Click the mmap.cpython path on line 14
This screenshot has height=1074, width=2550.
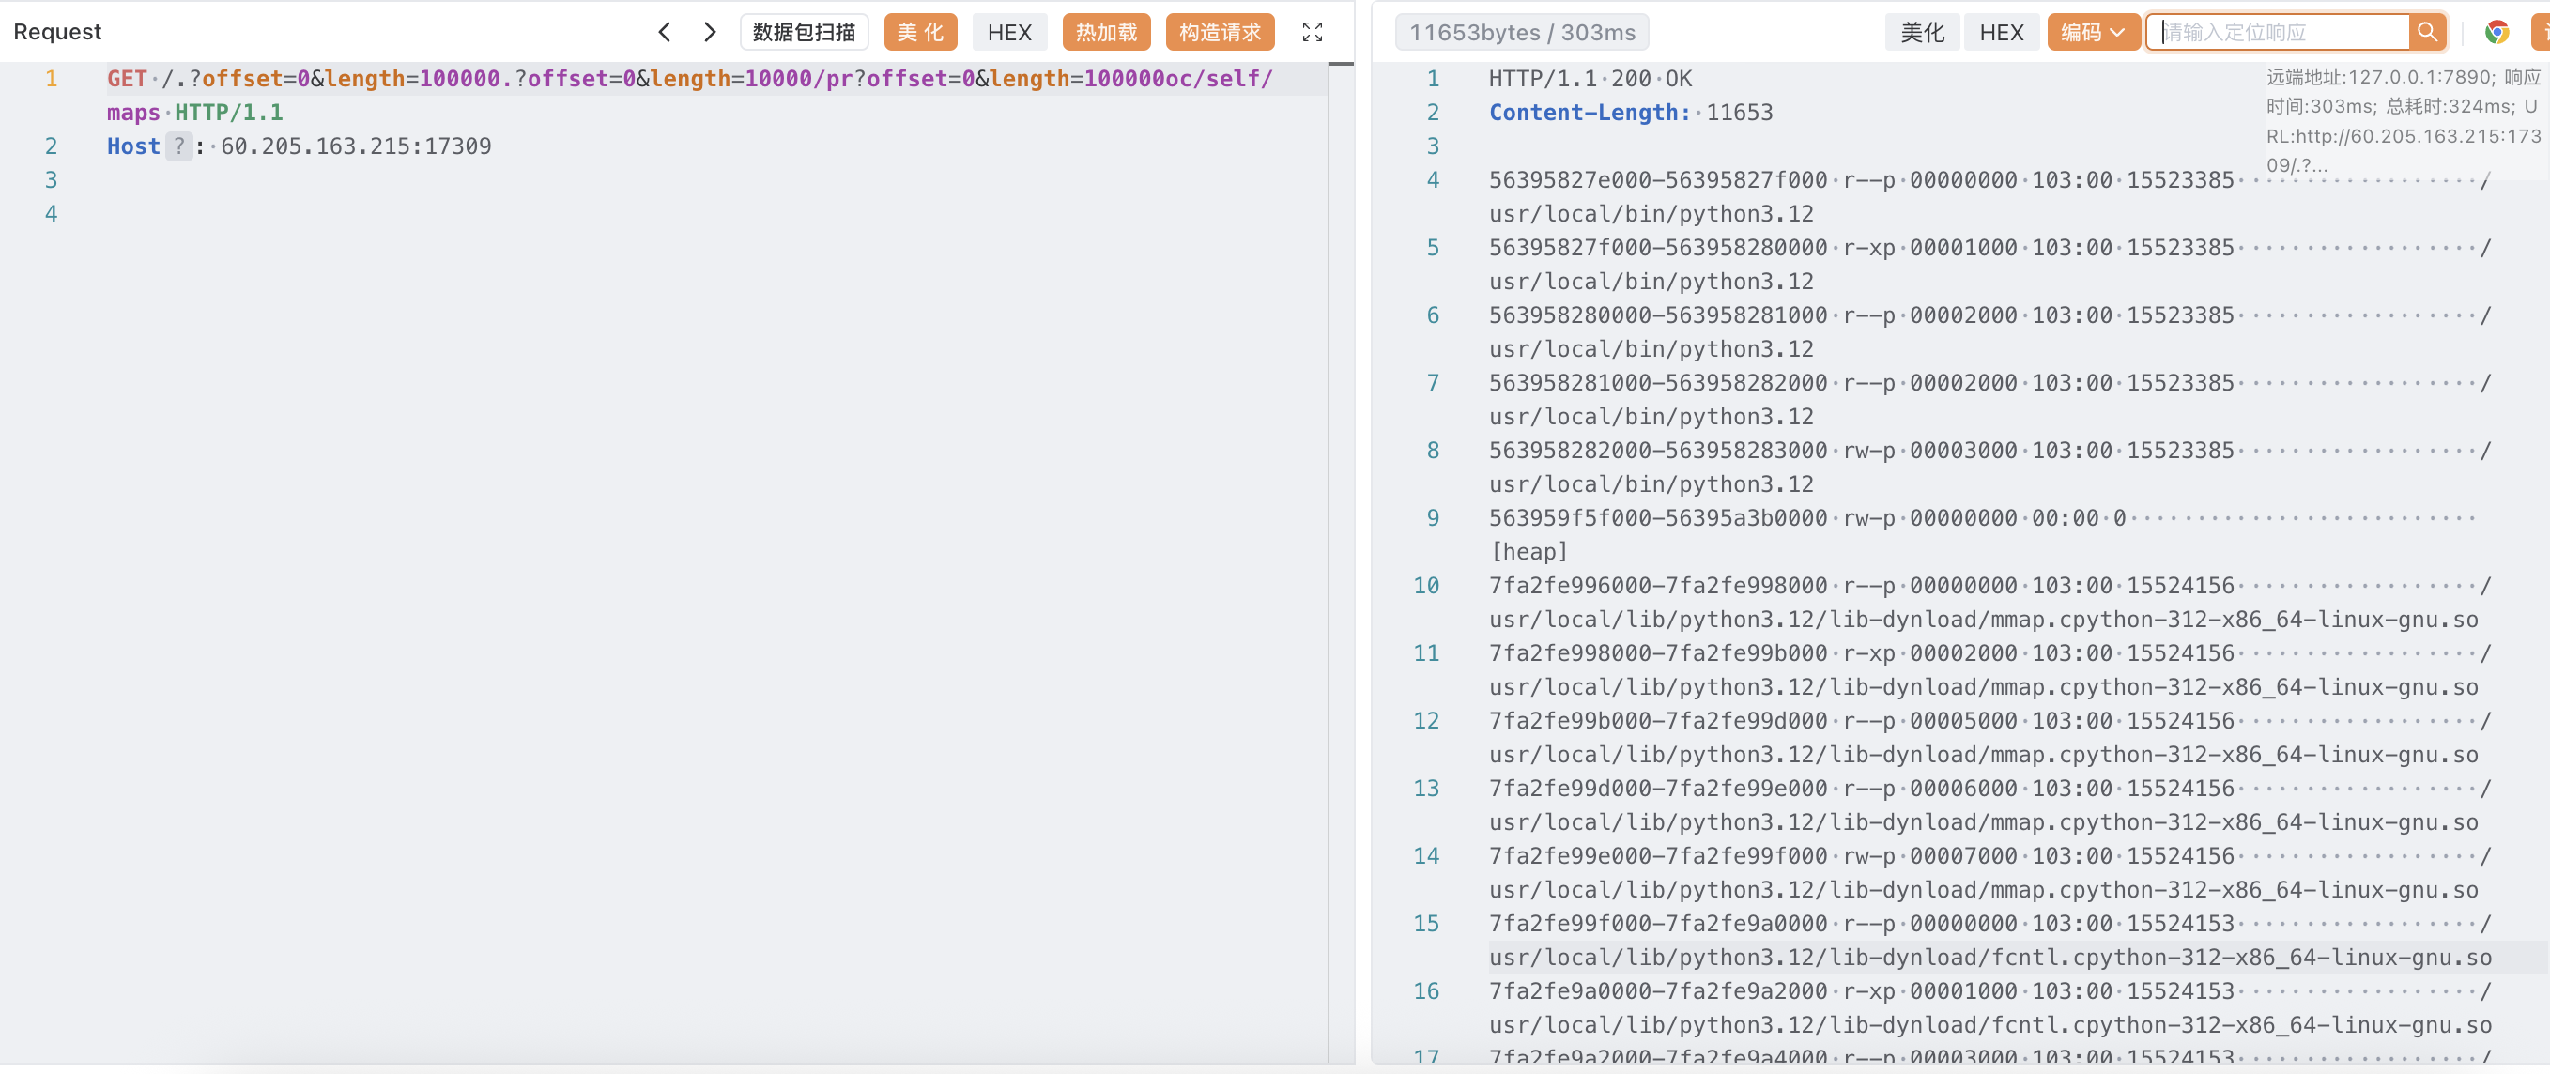pyautogui.click(x=1984, y=891)
